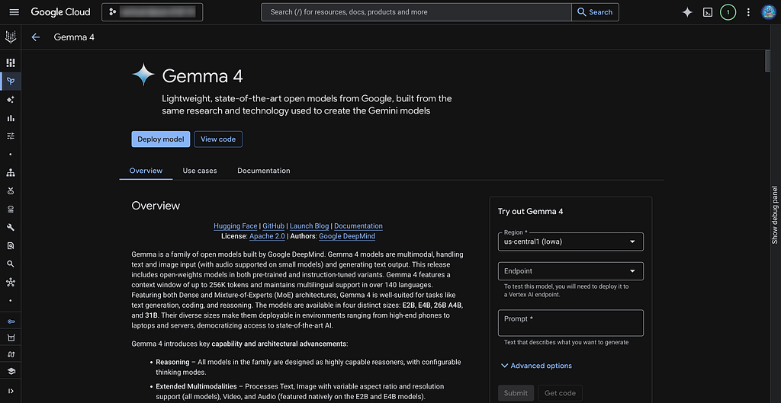Click the Submit button
This screenshot has height=403, width=781.
pyautogui.click(x=516, y=393)
